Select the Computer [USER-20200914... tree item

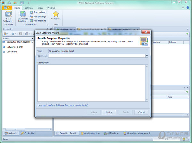click(x=18, y=42)
